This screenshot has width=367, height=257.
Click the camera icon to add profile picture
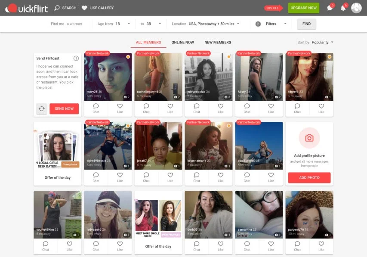point(309,138)
